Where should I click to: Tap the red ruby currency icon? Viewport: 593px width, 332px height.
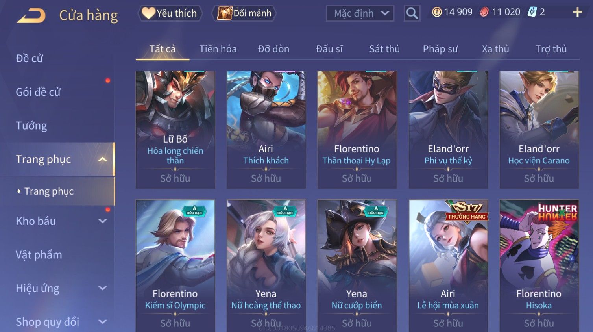coord(484,12)
